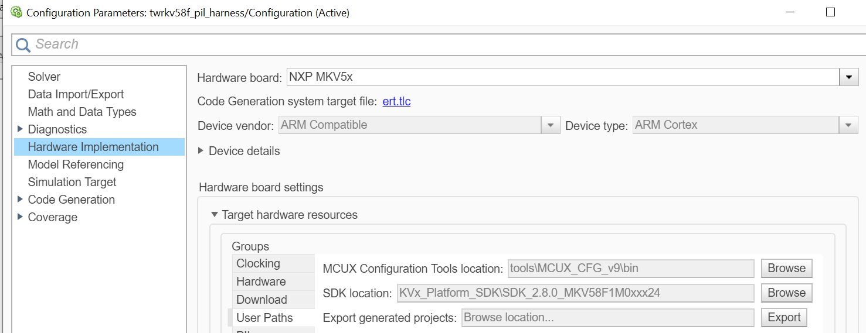Viewport: 866px width, 333px height.
Task: Expand the Code Generation tree node
Action: click(x=21, y=200)
